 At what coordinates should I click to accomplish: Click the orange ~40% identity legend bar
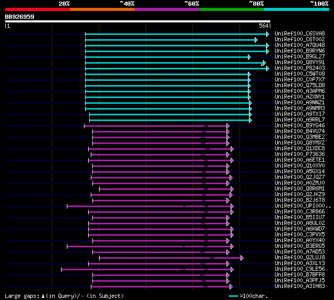[x=102, y=9]
